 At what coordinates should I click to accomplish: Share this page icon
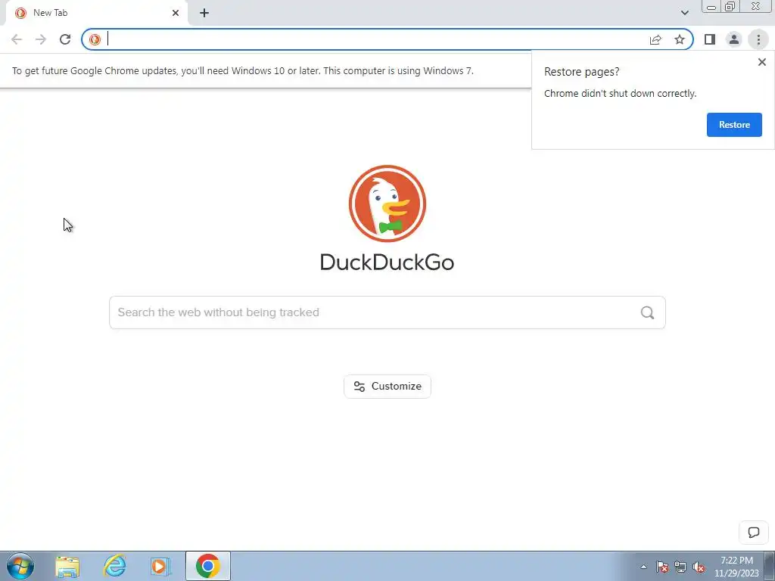coord(655,39)
